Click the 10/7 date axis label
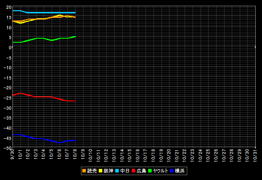The width and height of the screenshot is (262, 180). [67, 154]
